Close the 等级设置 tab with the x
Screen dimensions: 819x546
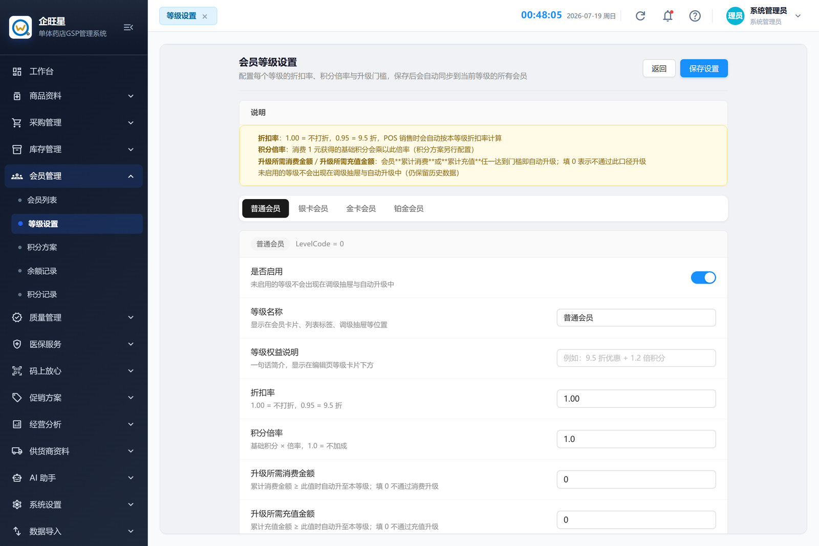[x=205, y=16]
